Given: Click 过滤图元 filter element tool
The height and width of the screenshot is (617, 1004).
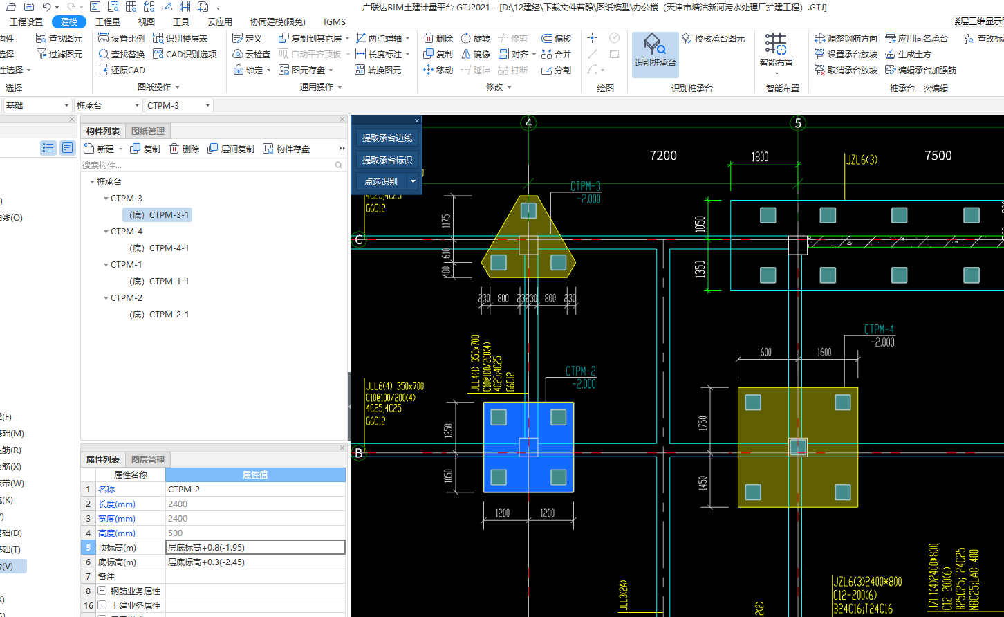Looking at the screenshot, I should tap(59, 54).
